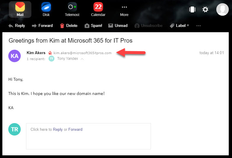Click the themes icon beside the gear
The image size is (232, 158).
coord(192,9)
